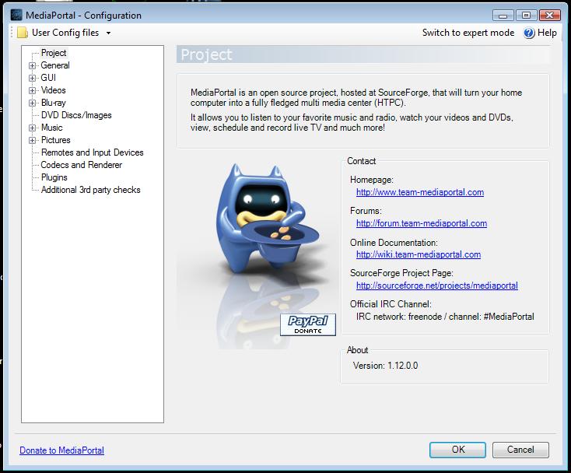Screen dimensions: 571x473
Task: Select the Project tree item
Action: click(x=54, y=53)
